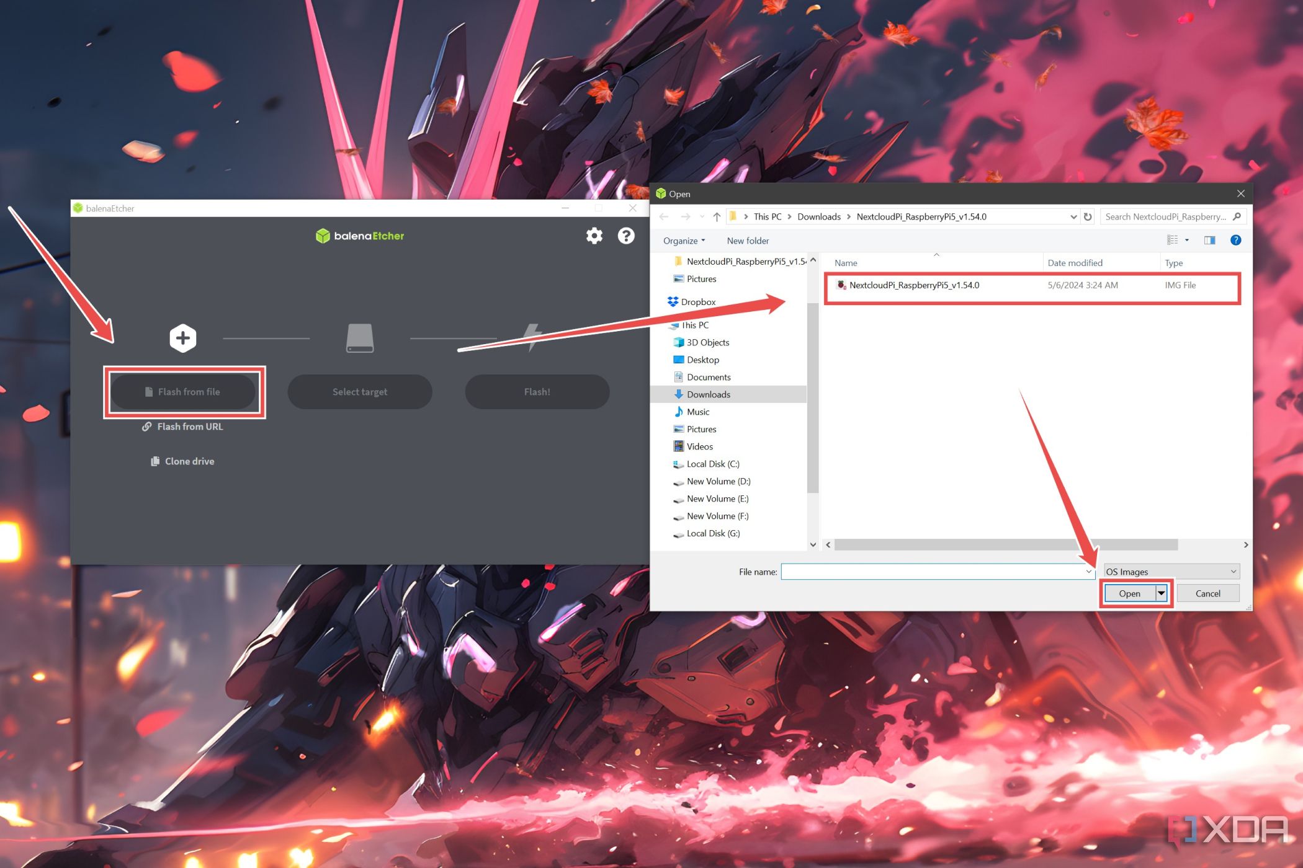Select Local Disk (G:)
The height and width of the screenshot is (868, 1303).
707,533
